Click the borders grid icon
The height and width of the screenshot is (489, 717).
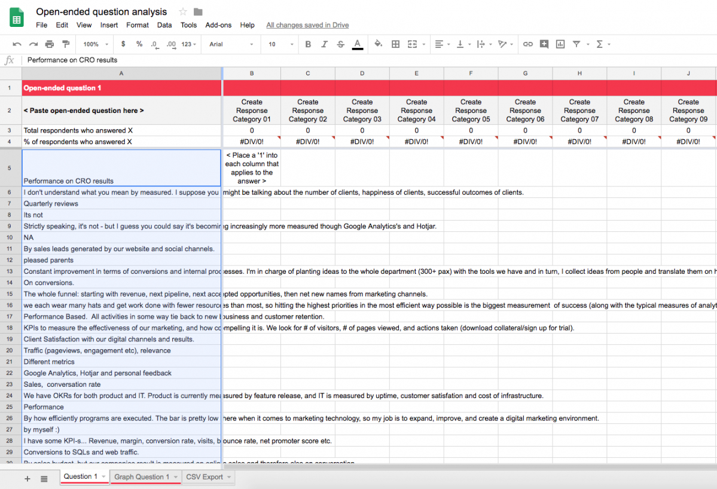[x=395, y=44]
